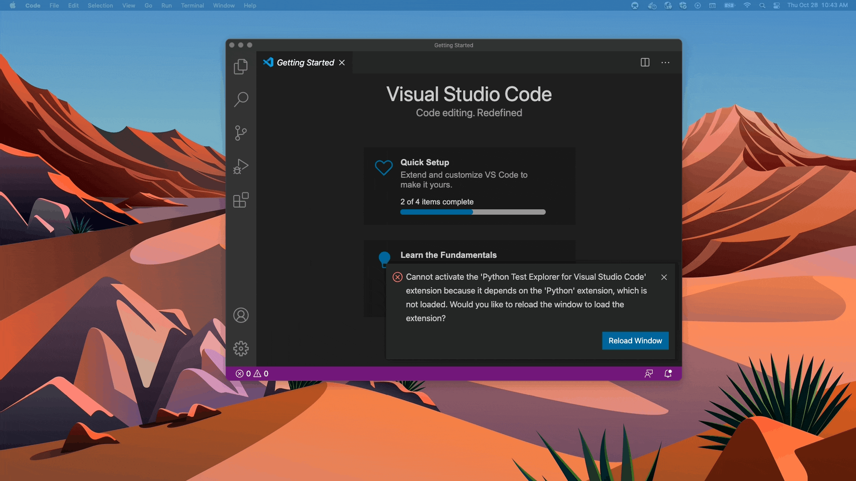Screen dimensions: 856x481
Task: Open the Manage gear icon
Action: tap(241, 349)
